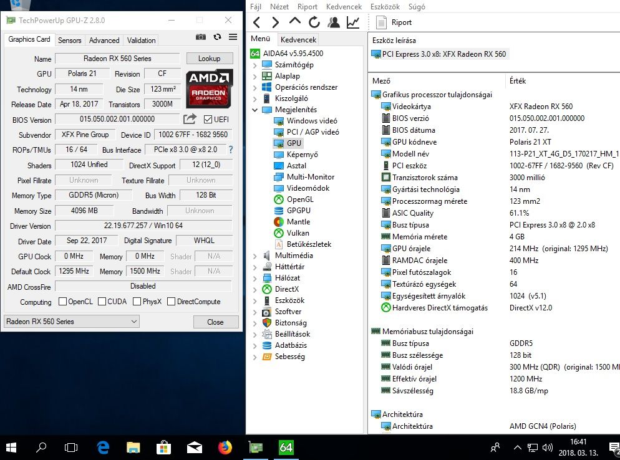This screenshot has height=460, width=620.
Task: Go back in AIDA64 toolbar
Action: (x=256, y=22)
